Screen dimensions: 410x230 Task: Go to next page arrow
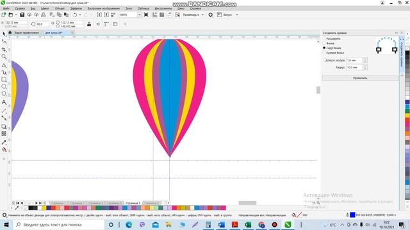(x=37, y=203)
